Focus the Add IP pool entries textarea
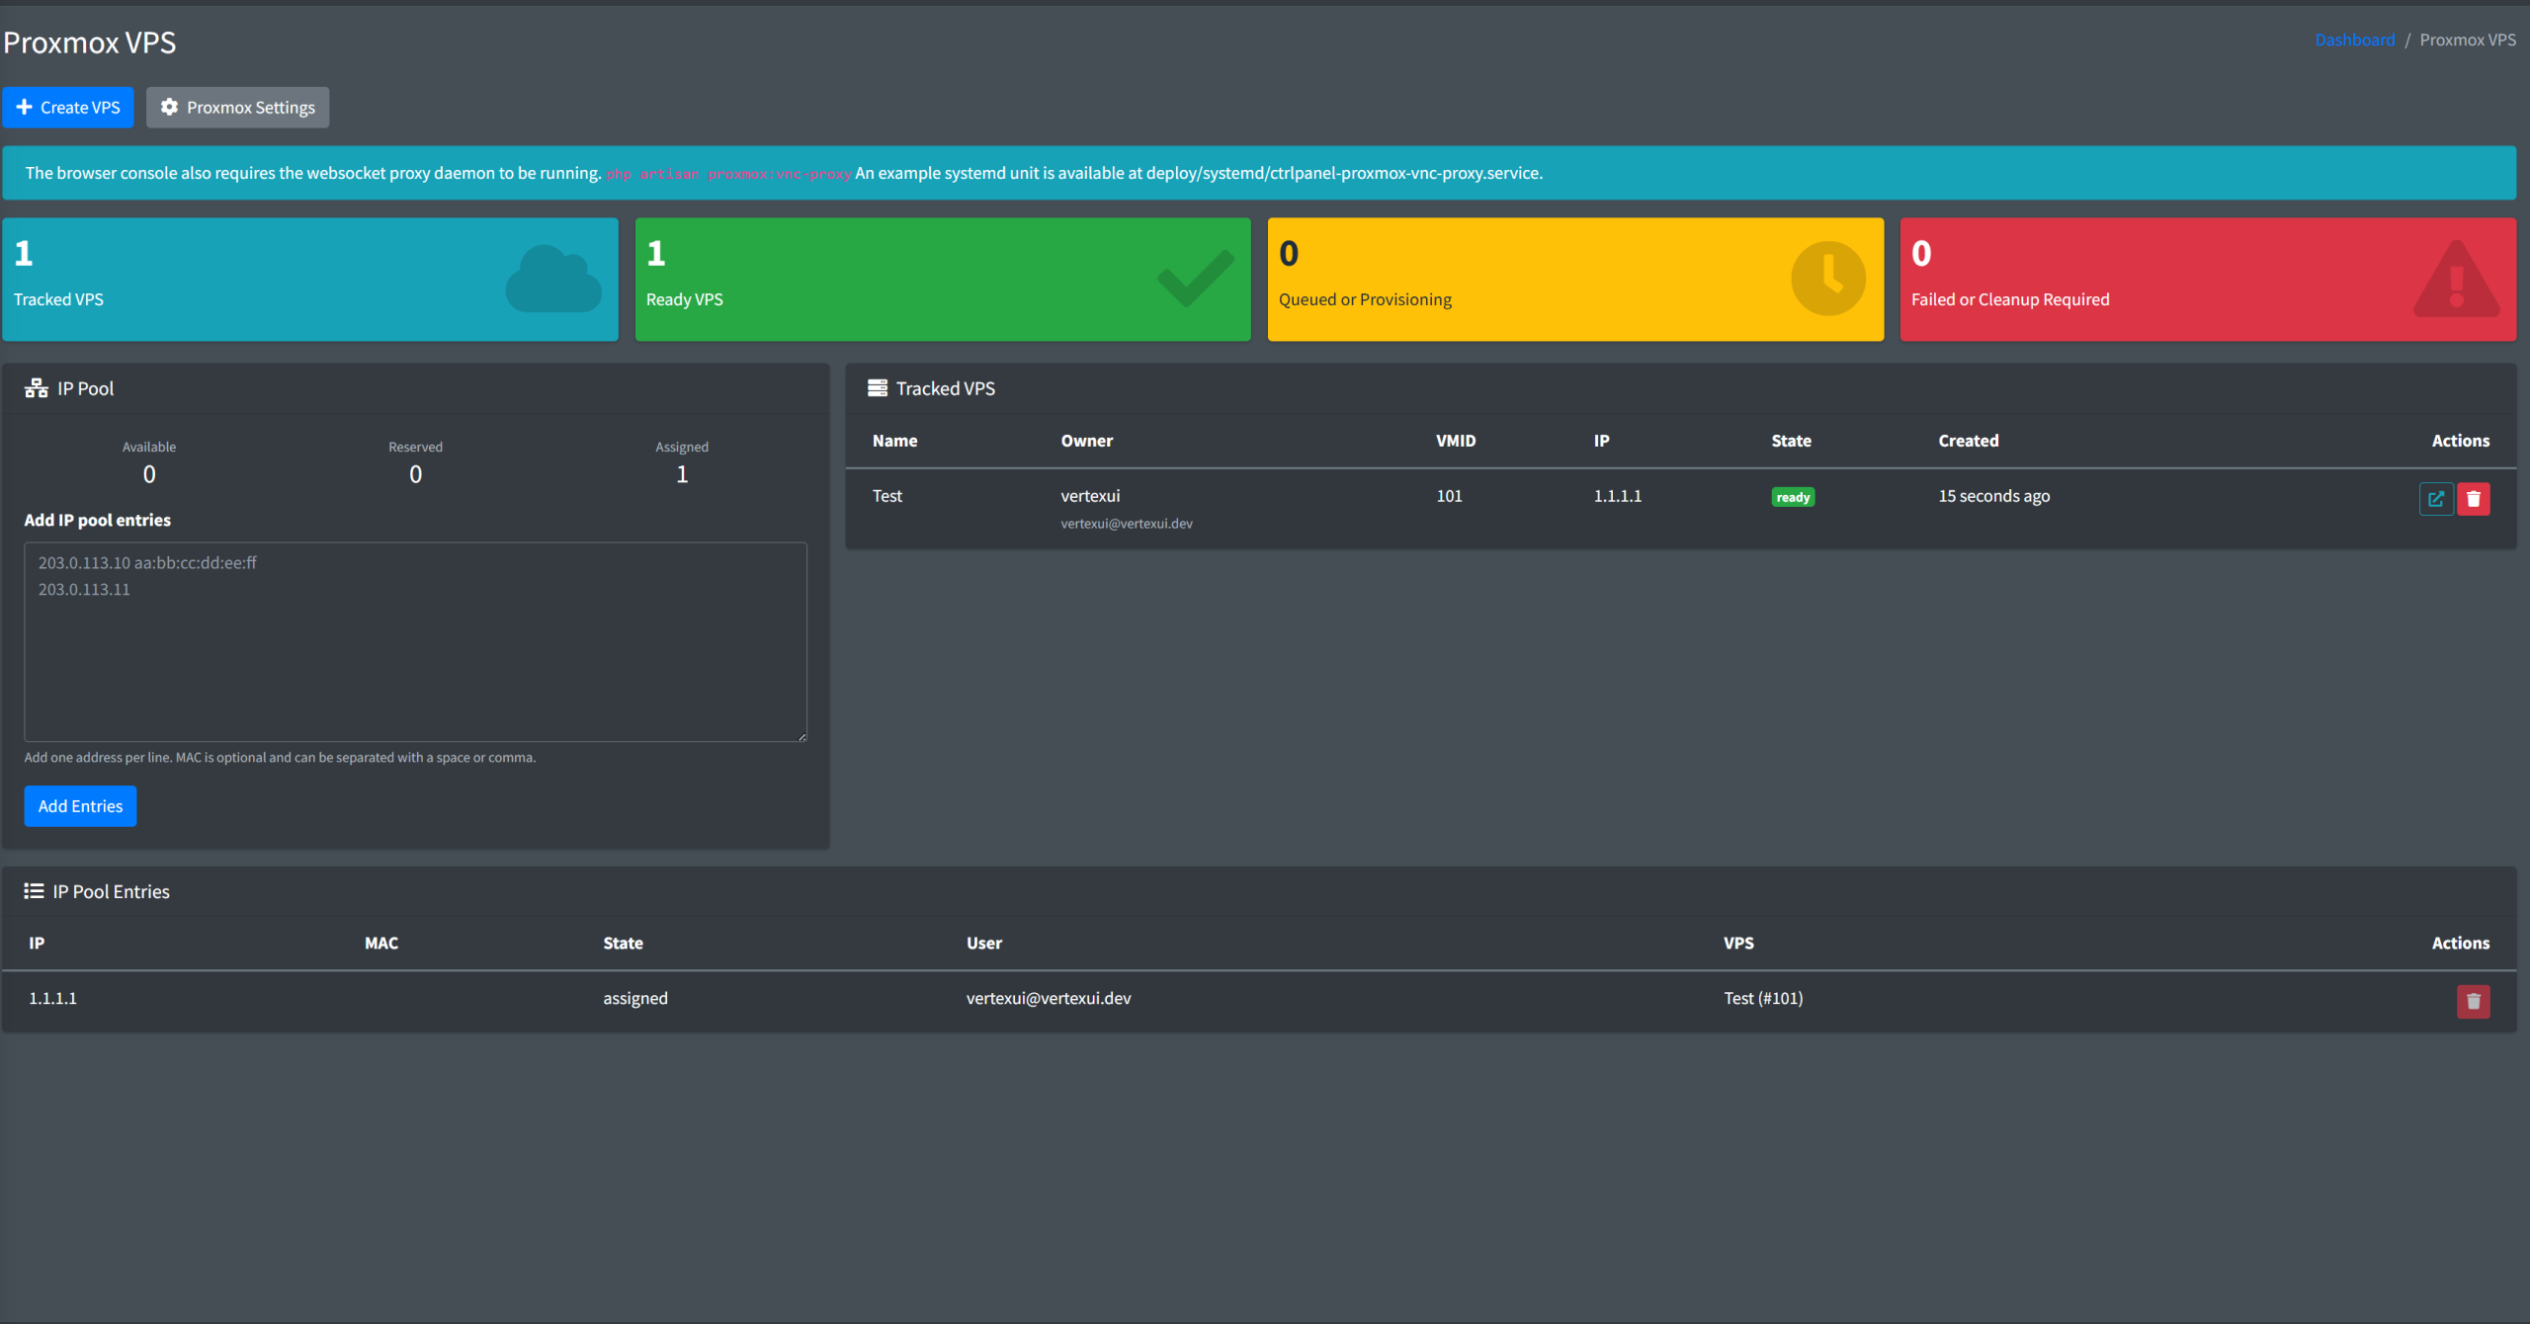The image size is (2530, 1324). pos(415,642)
